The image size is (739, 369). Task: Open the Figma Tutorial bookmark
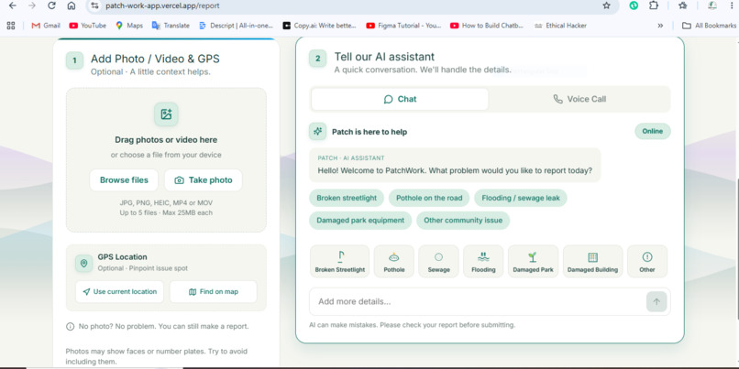(403, 26)
